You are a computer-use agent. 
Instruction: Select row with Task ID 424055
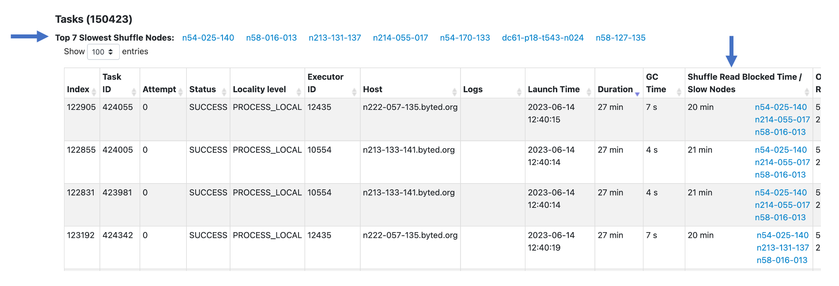[x=117, y=107]
